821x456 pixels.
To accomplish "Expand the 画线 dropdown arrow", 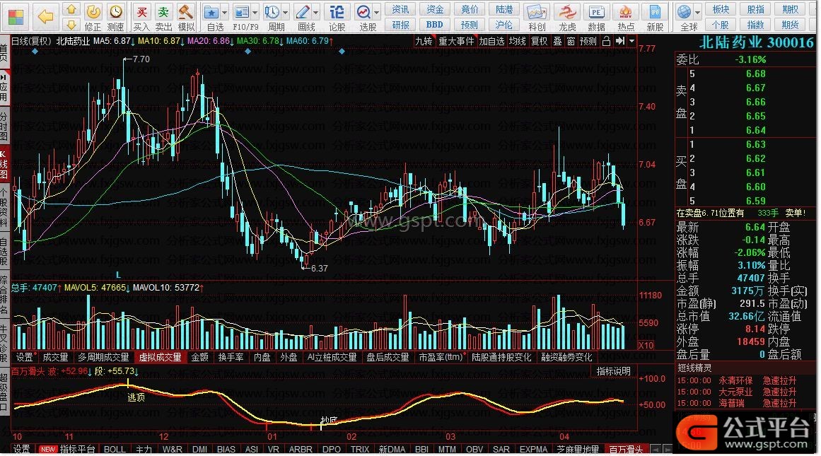I will [315, 12].
